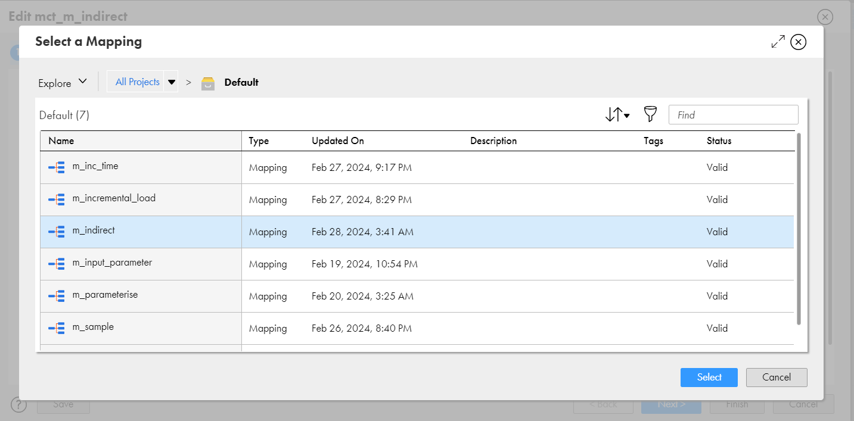Click the mapping icon beside m_indirect

pos(57,232)
